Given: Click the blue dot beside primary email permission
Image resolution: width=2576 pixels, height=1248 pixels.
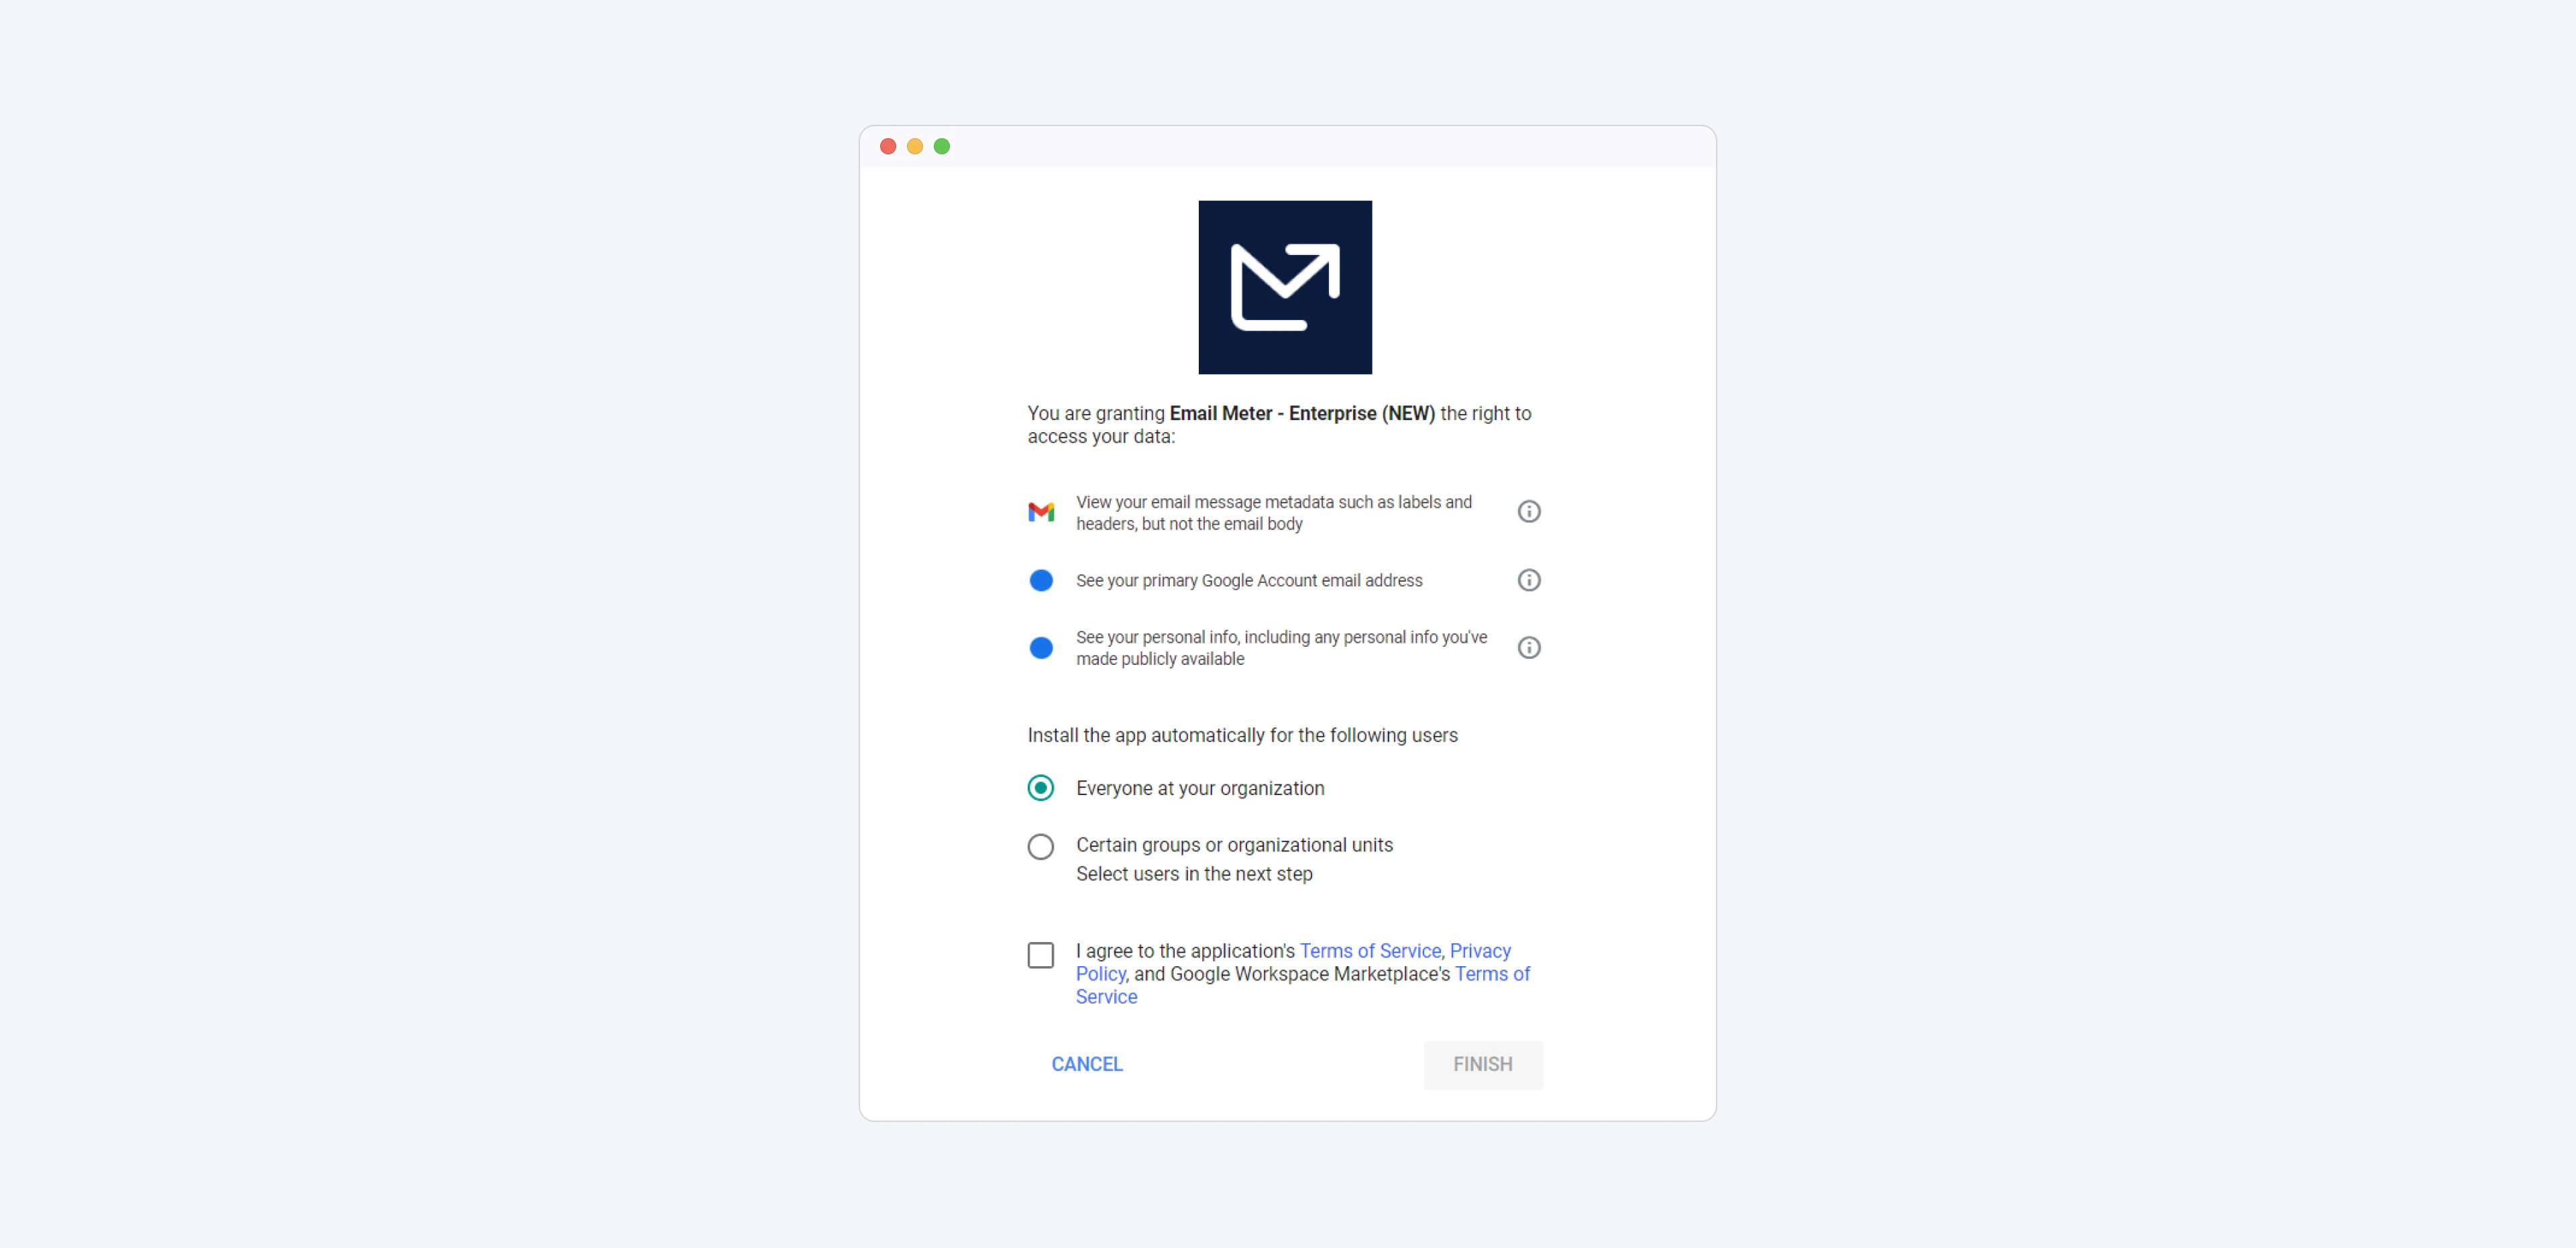Looking at the screenshot, I should coord(1041,580).
